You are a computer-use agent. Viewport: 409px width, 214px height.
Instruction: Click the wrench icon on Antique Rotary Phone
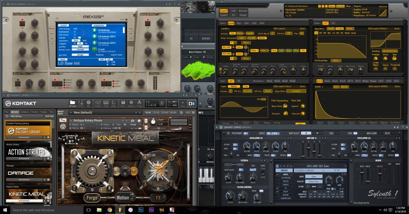(63, 120)
